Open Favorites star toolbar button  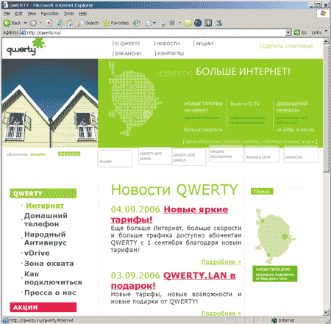116,23
